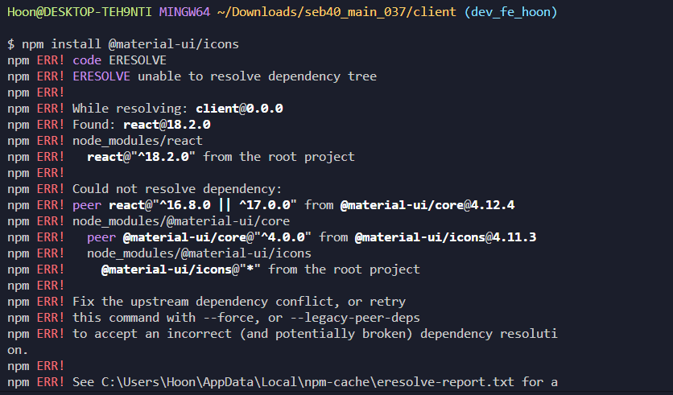Screen dimensions: 673x395
Task: Click the Found react@18.2.0 text
Action: tap(142, 125)
